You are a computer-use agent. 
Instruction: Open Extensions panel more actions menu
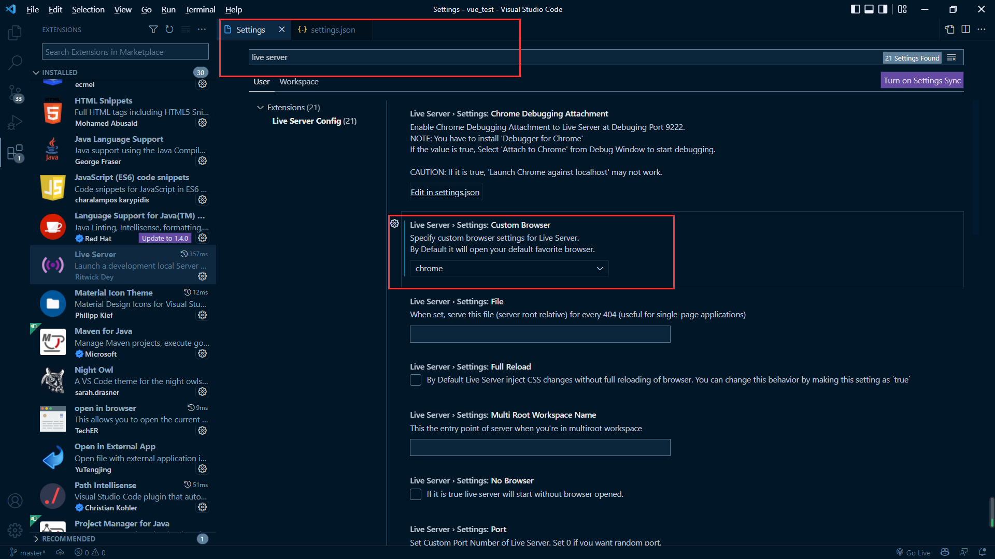(x=202, y=30)
